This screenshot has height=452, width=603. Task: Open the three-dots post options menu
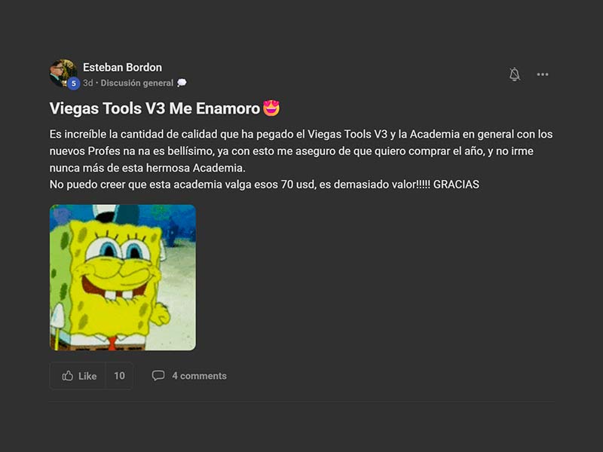pos(543,75)
